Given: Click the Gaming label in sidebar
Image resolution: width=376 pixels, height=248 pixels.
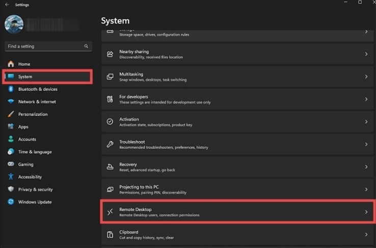Looking at the screenshot, I should [x=26, y=164].
